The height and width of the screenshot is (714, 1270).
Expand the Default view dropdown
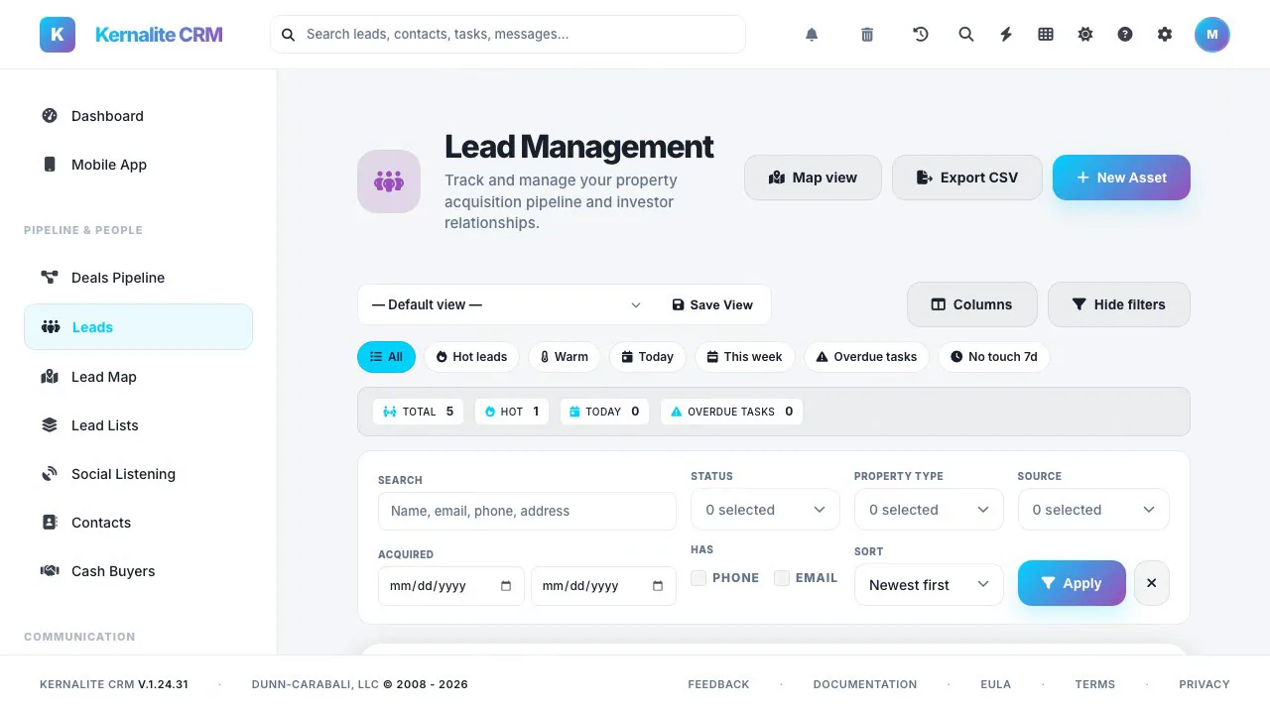coord(506,305)
